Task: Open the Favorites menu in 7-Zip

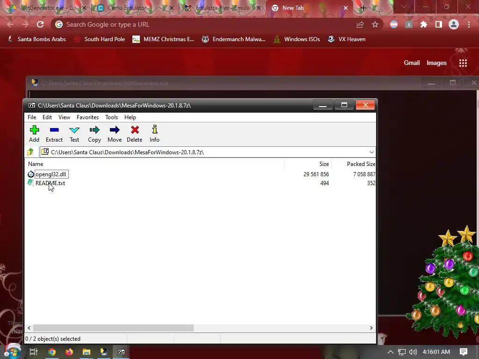Action: [87, 117]
